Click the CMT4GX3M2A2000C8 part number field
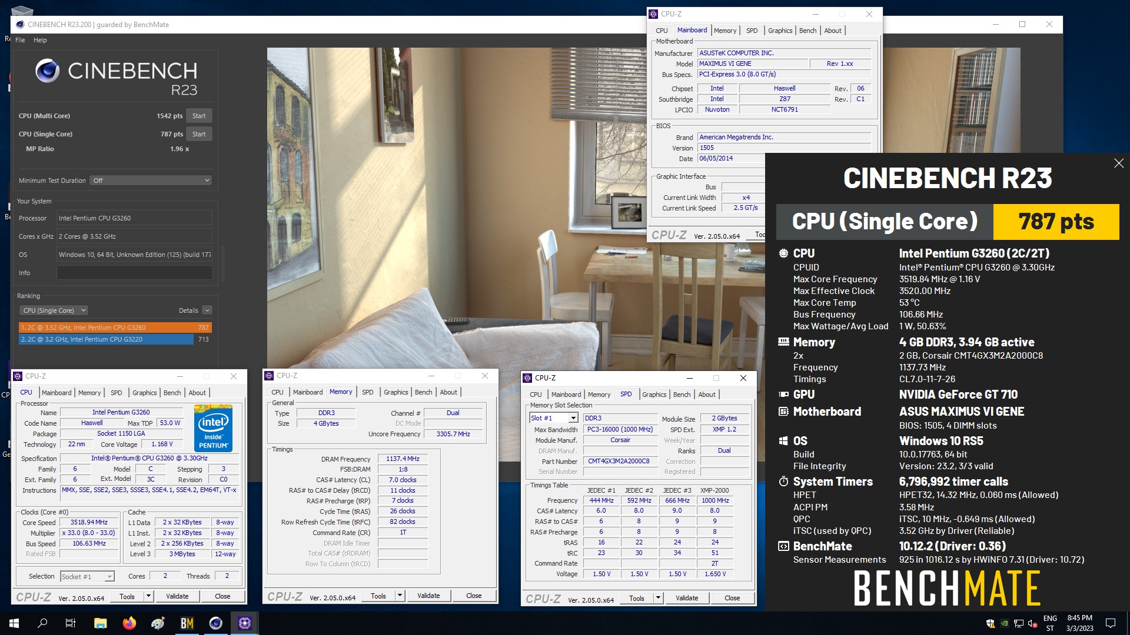Viewport: 1130px width, 635px height. tap(619, 461)
